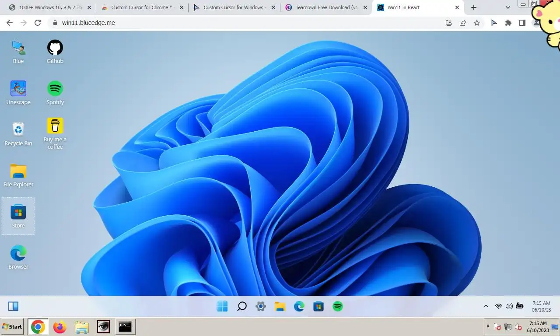
Task: Close the Win11 in React tab
Action: 457,7
